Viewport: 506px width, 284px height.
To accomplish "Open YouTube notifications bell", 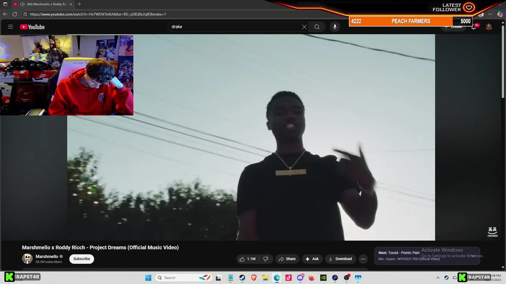I will (474, 27).
